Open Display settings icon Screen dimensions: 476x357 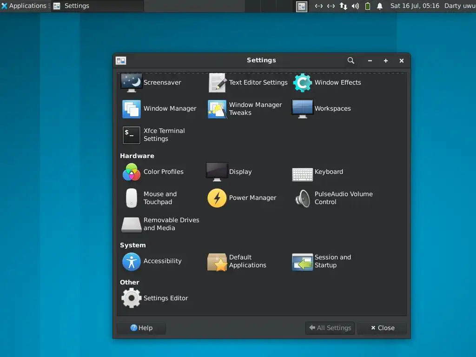pos(217,172)
